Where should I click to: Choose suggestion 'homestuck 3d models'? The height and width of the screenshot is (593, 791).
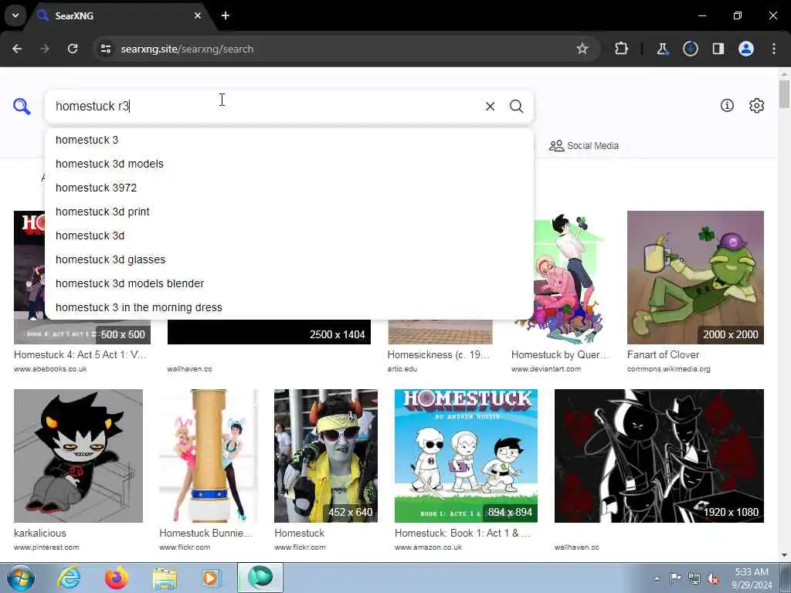tap(289, 164)
